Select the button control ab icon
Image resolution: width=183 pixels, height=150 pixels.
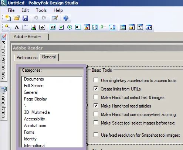coord(42,27)
